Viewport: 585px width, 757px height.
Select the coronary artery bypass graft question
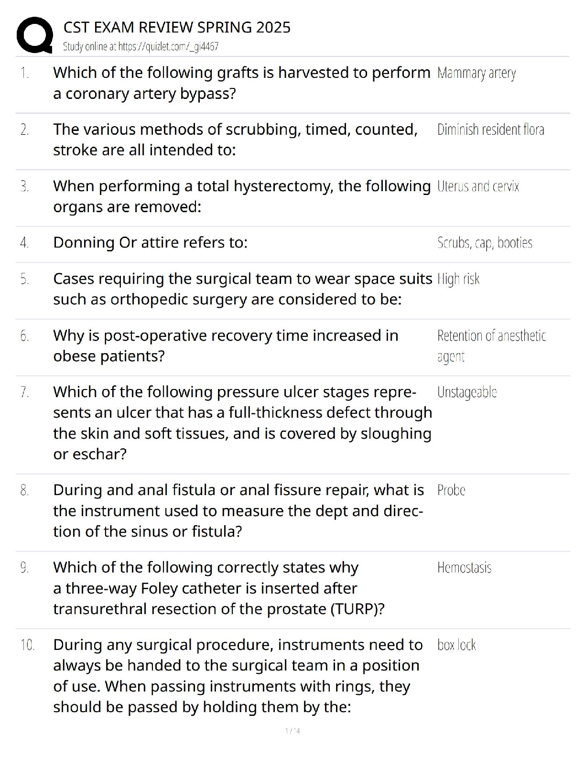coord(241,83)
